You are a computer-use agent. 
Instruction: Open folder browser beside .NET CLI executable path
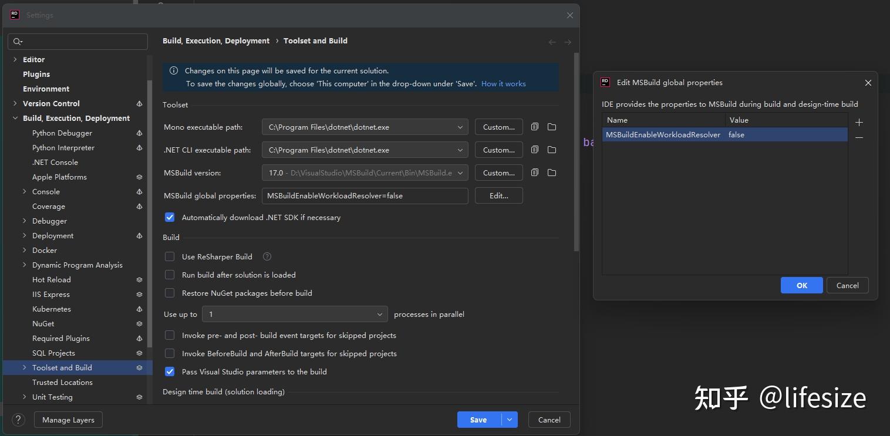pos(551,150)
